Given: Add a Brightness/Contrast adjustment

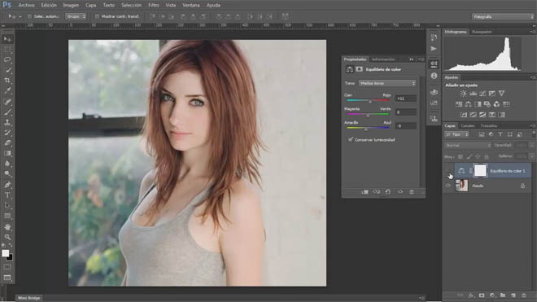Looking at the screenshot, I should 464,94.
